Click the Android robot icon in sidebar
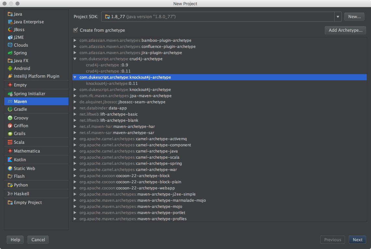Viewport: 371px width, 249px height. 10,69
